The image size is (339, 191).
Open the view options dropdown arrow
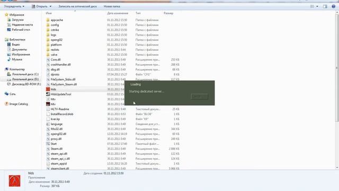[317, 6]
